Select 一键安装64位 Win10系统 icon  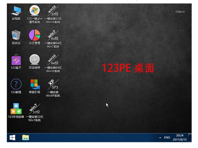pyautogui.click(x=53, y=63)
